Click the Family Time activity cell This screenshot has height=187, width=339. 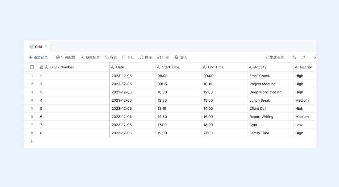270,133
